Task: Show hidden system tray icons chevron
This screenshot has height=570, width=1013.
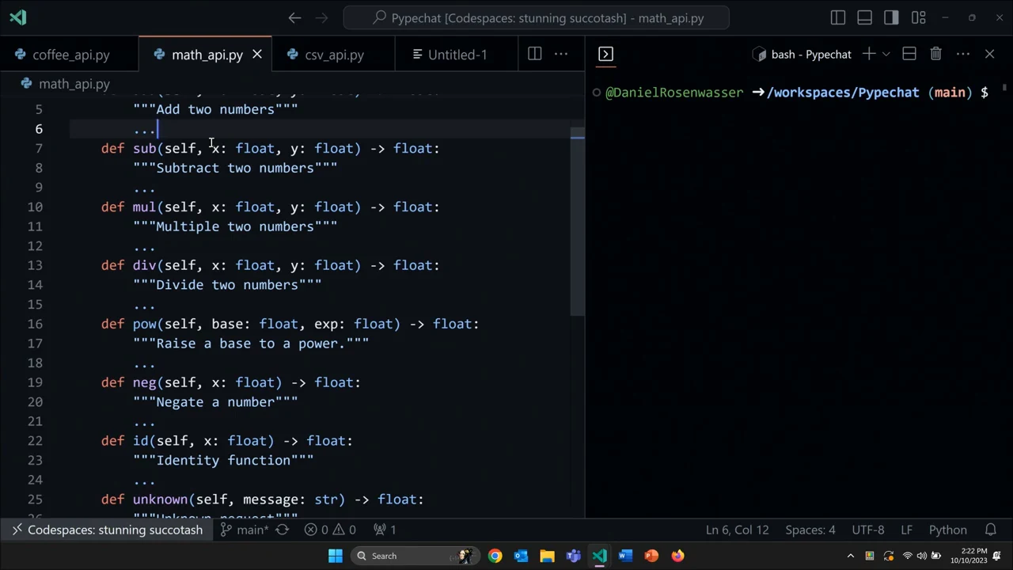Action: pos(851,556)
